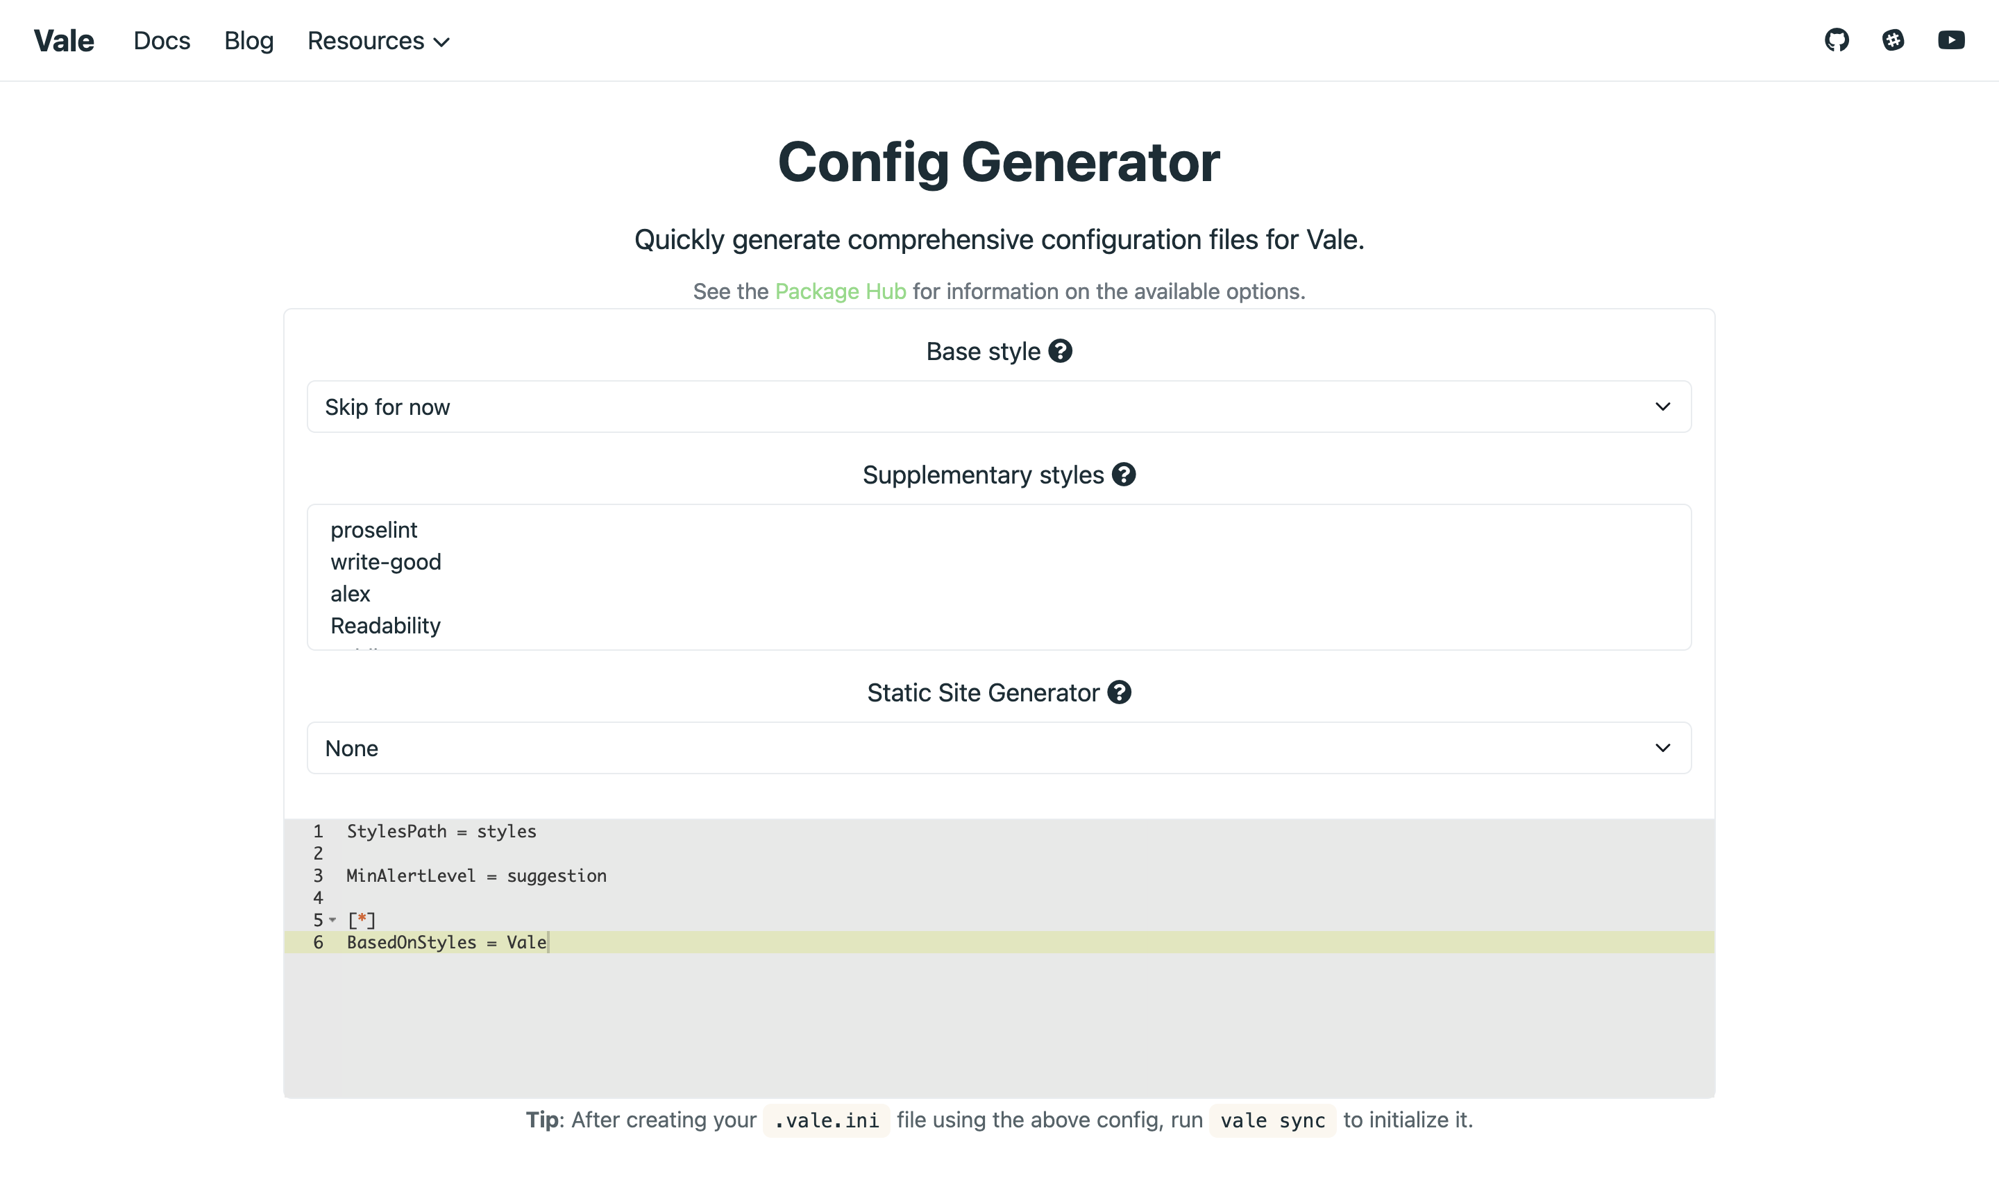Click the BasedOnStyles line in editor
This screenshot has width=1999, height=1203.
coord(446,942)
